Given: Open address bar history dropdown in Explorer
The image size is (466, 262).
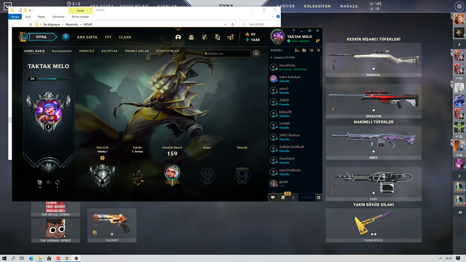Looking at the screenshot, I should [225, 24].
